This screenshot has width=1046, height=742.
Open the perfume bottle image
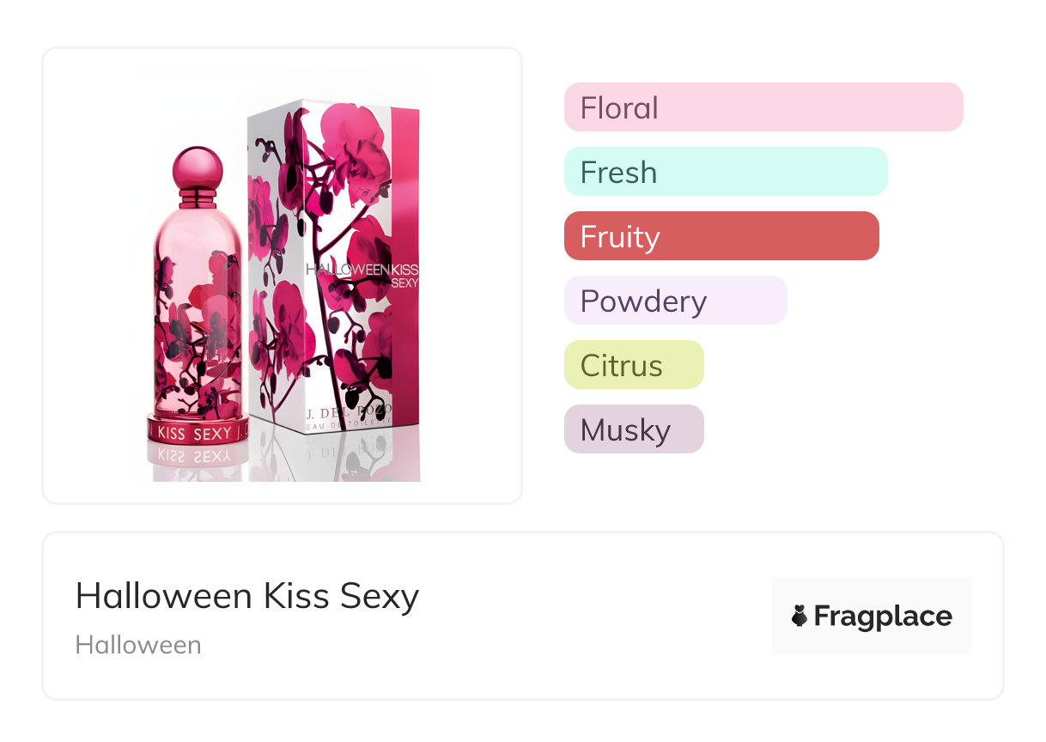(x=197, y=307)
